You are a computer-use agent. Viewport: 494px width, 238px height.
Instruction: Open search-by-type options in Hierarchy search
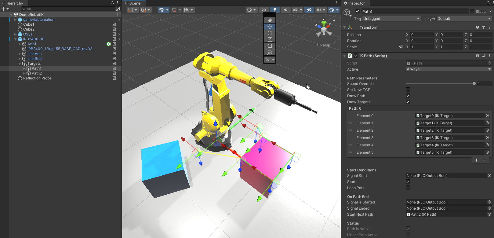click(118, 9)
